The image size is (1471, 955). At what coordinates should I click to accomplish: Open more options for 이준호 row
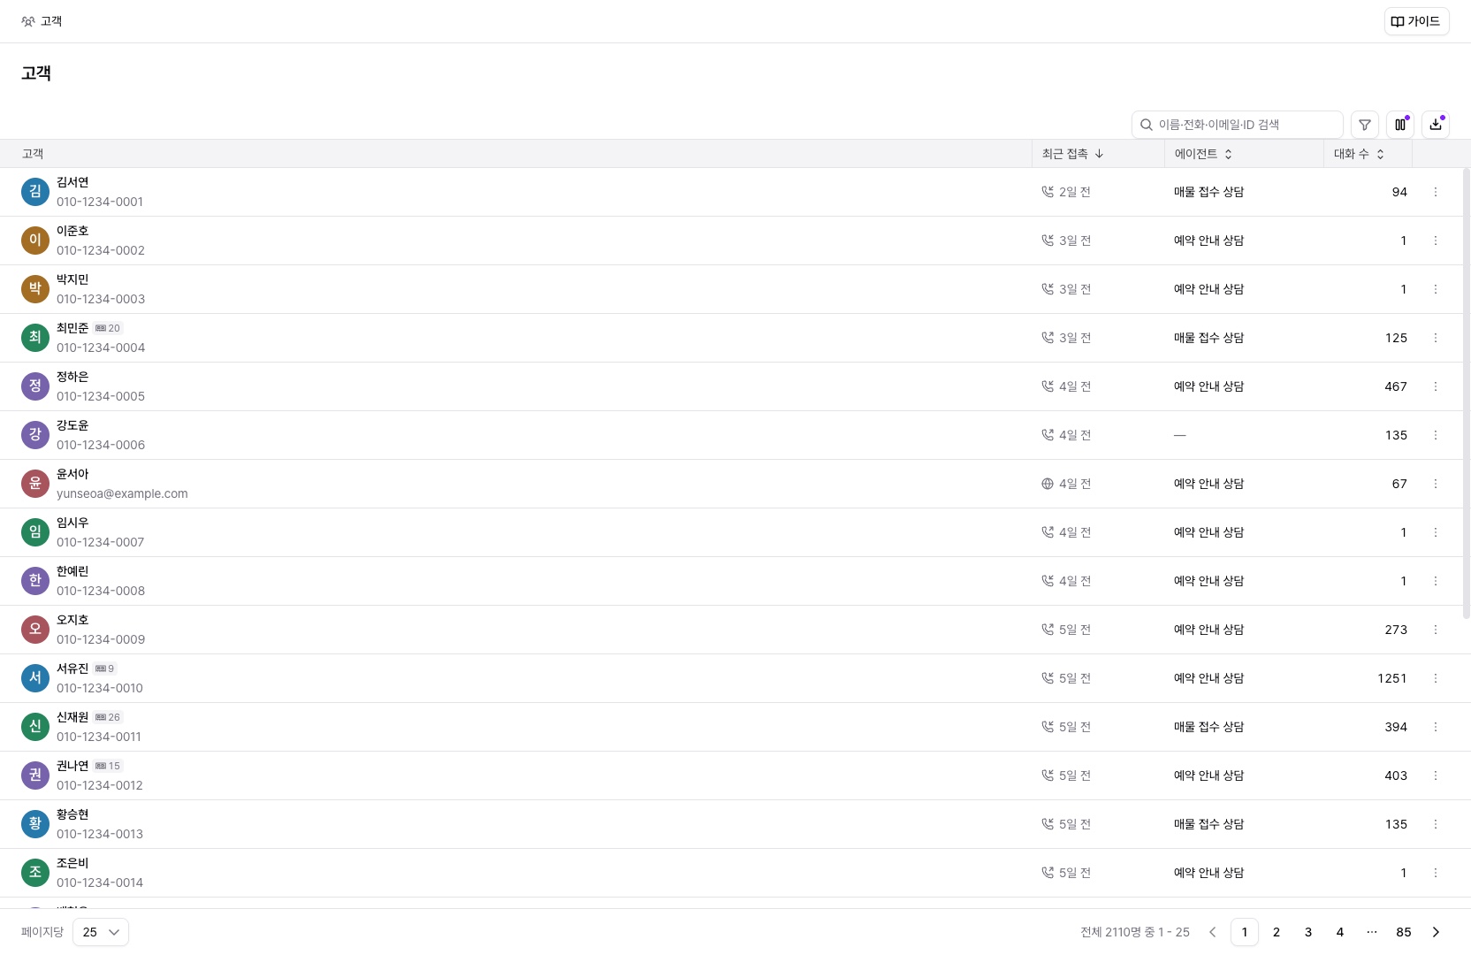tap(1436, 241)
